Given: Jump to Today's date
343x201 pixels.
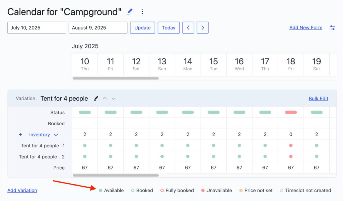Looking at the screenshot, I should pyautogui.click(x=168, y=27).
